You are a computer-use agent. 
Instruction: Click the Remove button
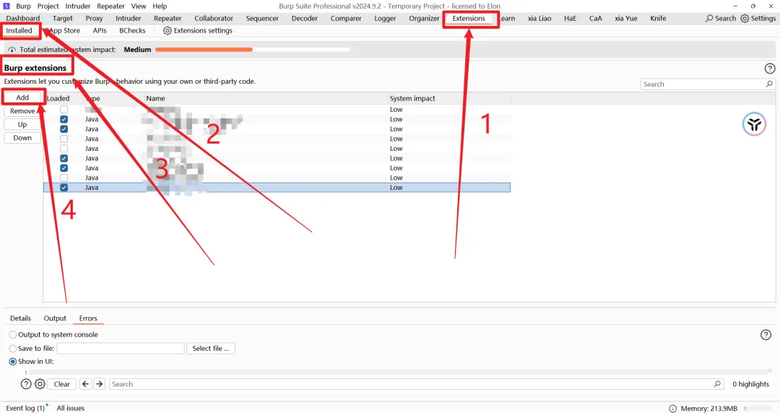pyautogui.click(x=22, y=111)
